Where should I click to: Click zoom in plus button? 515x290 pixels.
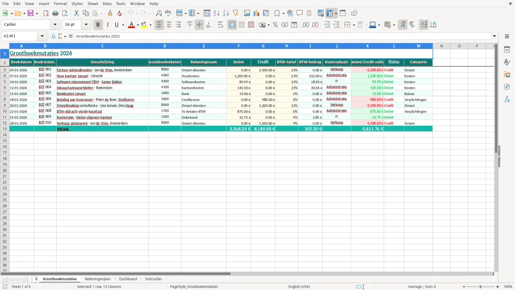click(498, 287)
